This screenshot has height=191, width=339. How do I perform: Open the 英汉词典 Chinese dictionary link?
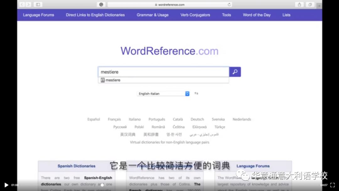pyautogui.click(x=128, y=134)
